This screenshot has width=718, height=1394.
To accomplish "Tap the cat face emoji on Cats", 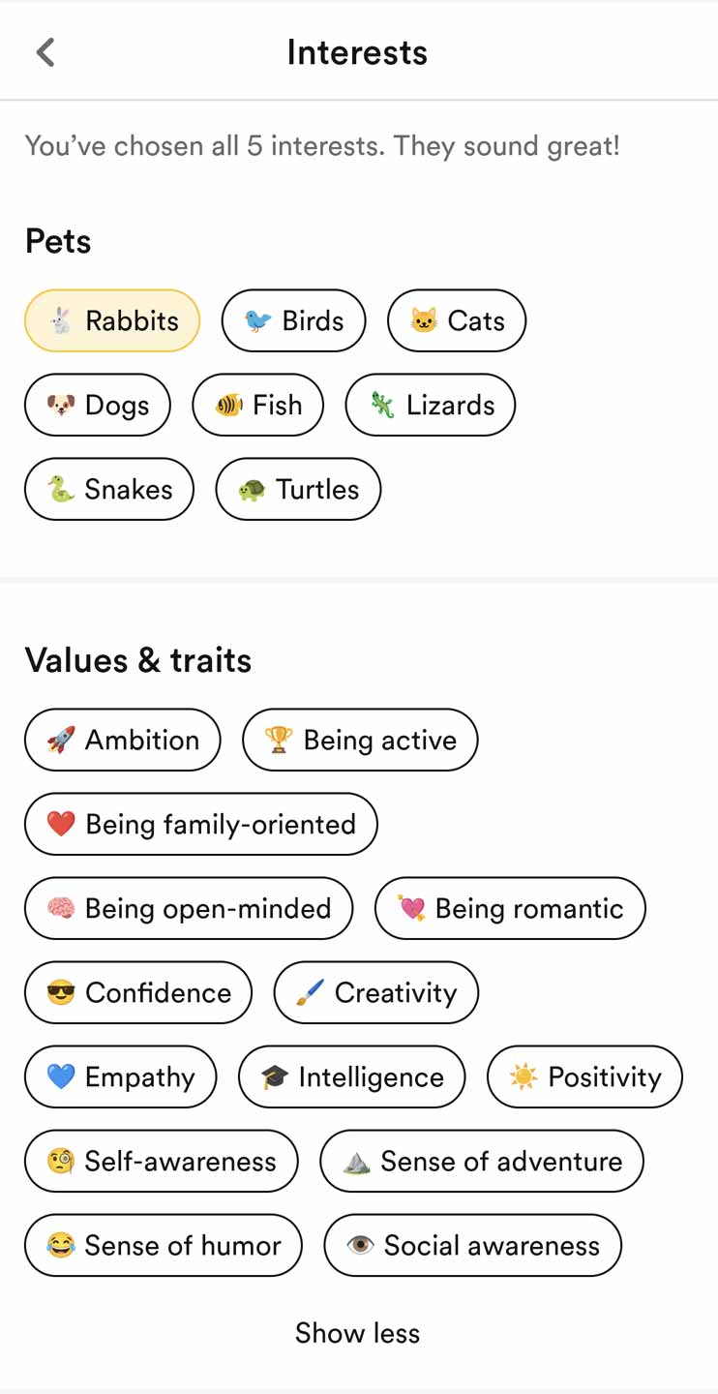I will 424,320.
